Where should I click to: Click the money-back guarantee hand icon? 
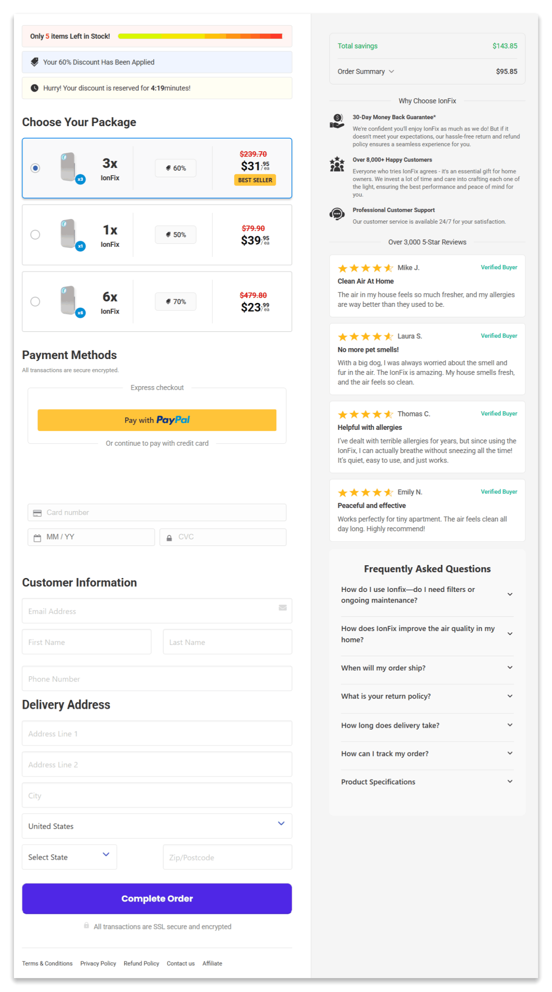(x=336, y=121)
